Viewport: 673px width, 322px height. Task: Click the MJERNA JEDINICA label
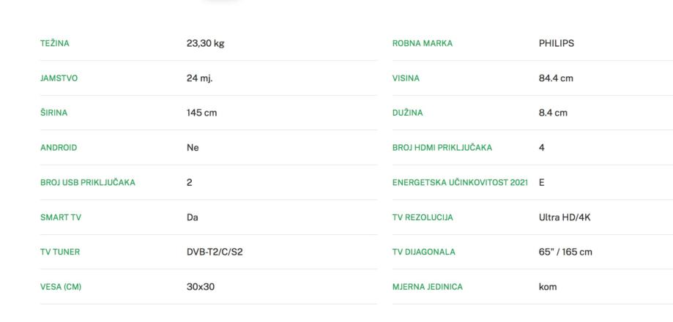pyautogui.click(x=428, y=287)
